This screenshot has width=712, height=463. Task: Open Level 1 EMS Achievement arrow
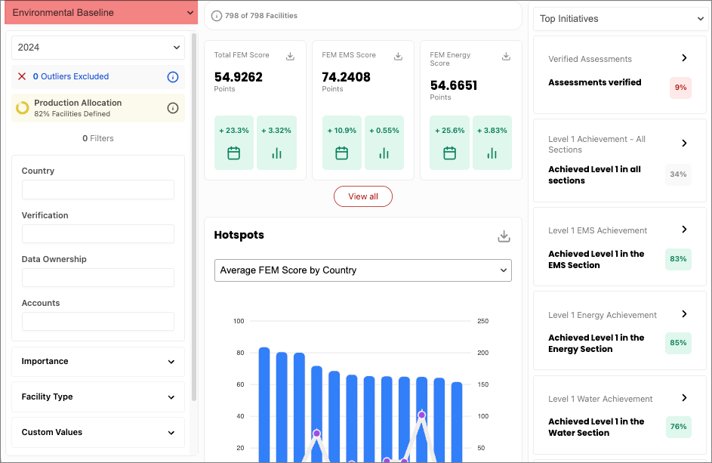pyautogui.click(x=684, y=230)
